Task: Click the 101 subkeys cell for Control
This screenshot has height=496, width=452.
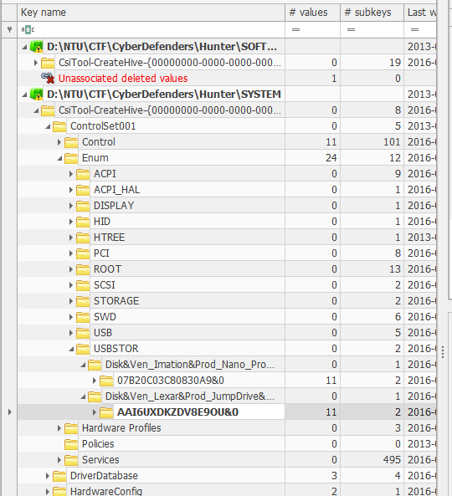Action: [372, 142]
